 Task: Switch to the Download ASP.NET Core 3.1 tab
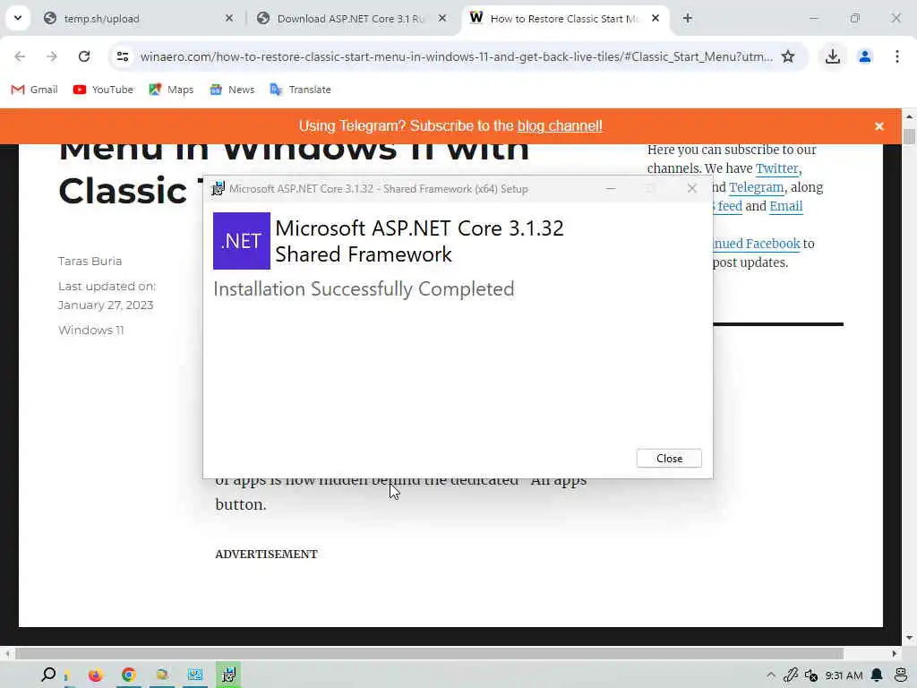351,19
